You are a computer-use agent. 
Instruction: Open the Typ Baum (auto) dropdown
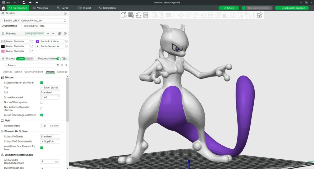click(x=50, y=87)
